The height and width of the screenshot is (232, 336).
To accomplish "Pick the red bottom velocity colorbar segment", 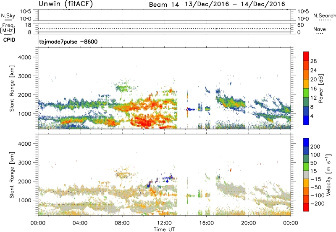I will tap(306, 207).
